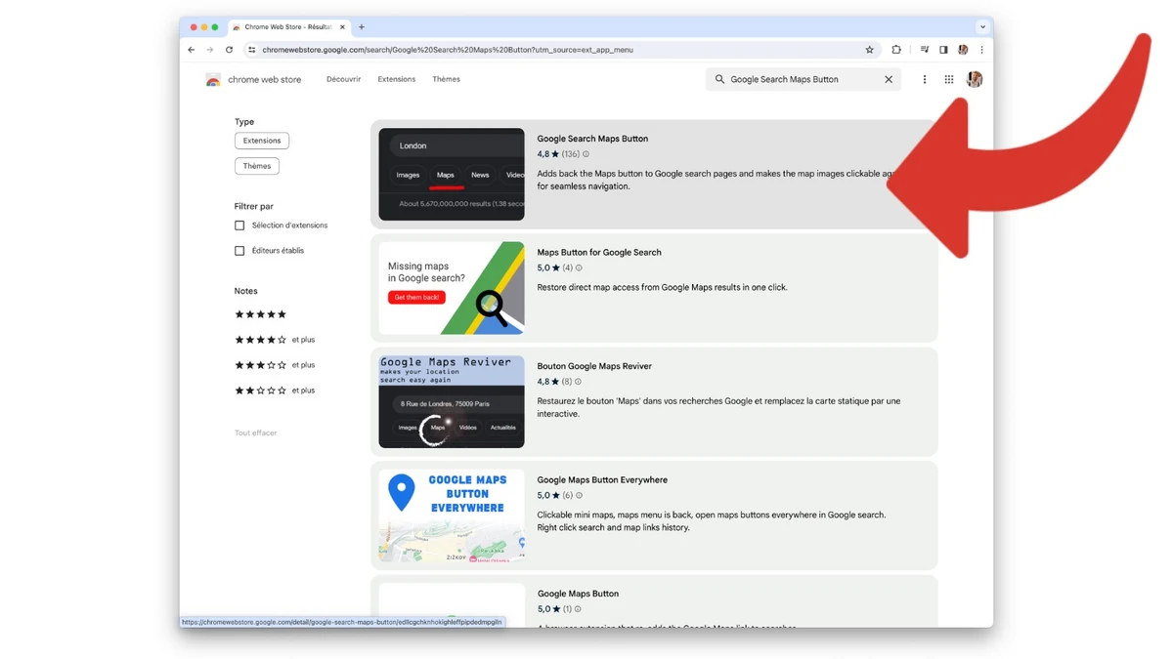Image resolution: width=1173 pixels, height=659 pixels.
Task: Click Tout effacer to clear filters
Action: point(256,432)
